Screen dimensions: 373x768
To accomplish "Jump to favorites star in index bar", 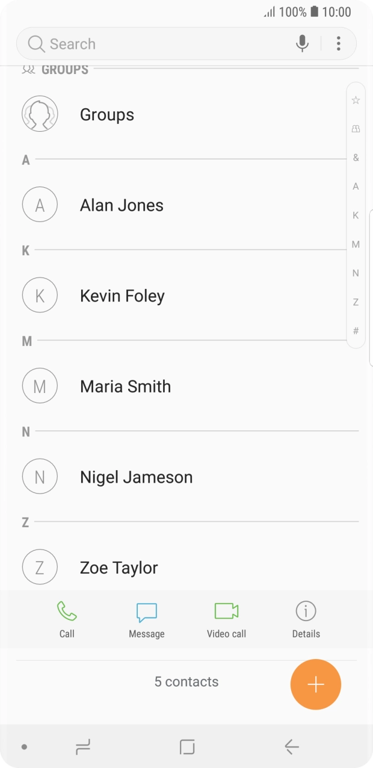I will pos(356,100).
